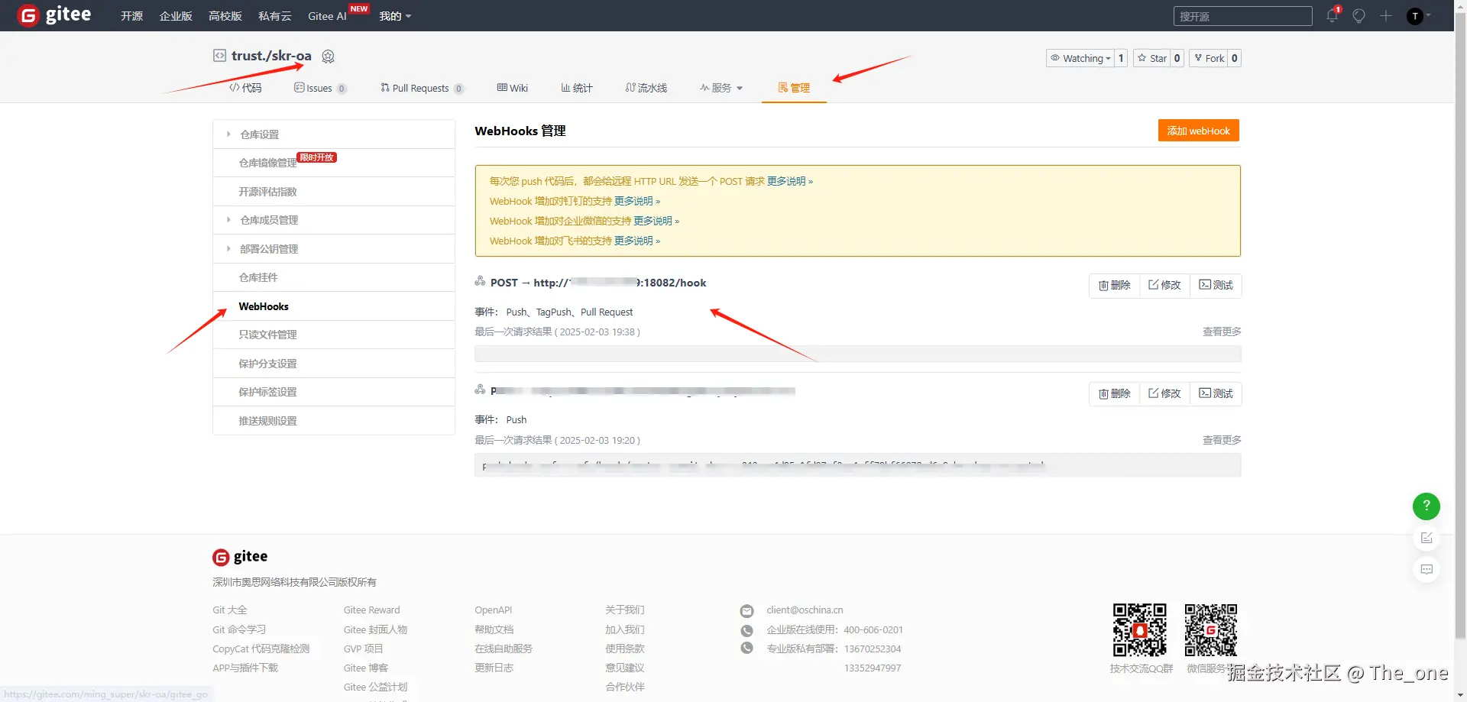Click the badge icon after the repository name
This screenshot has width=1467, height=702.
click(x=329, y=57)
